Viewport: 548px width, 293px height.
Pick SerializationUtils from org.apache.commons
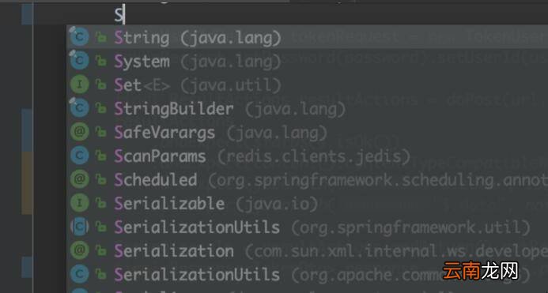tap(307, 275)
